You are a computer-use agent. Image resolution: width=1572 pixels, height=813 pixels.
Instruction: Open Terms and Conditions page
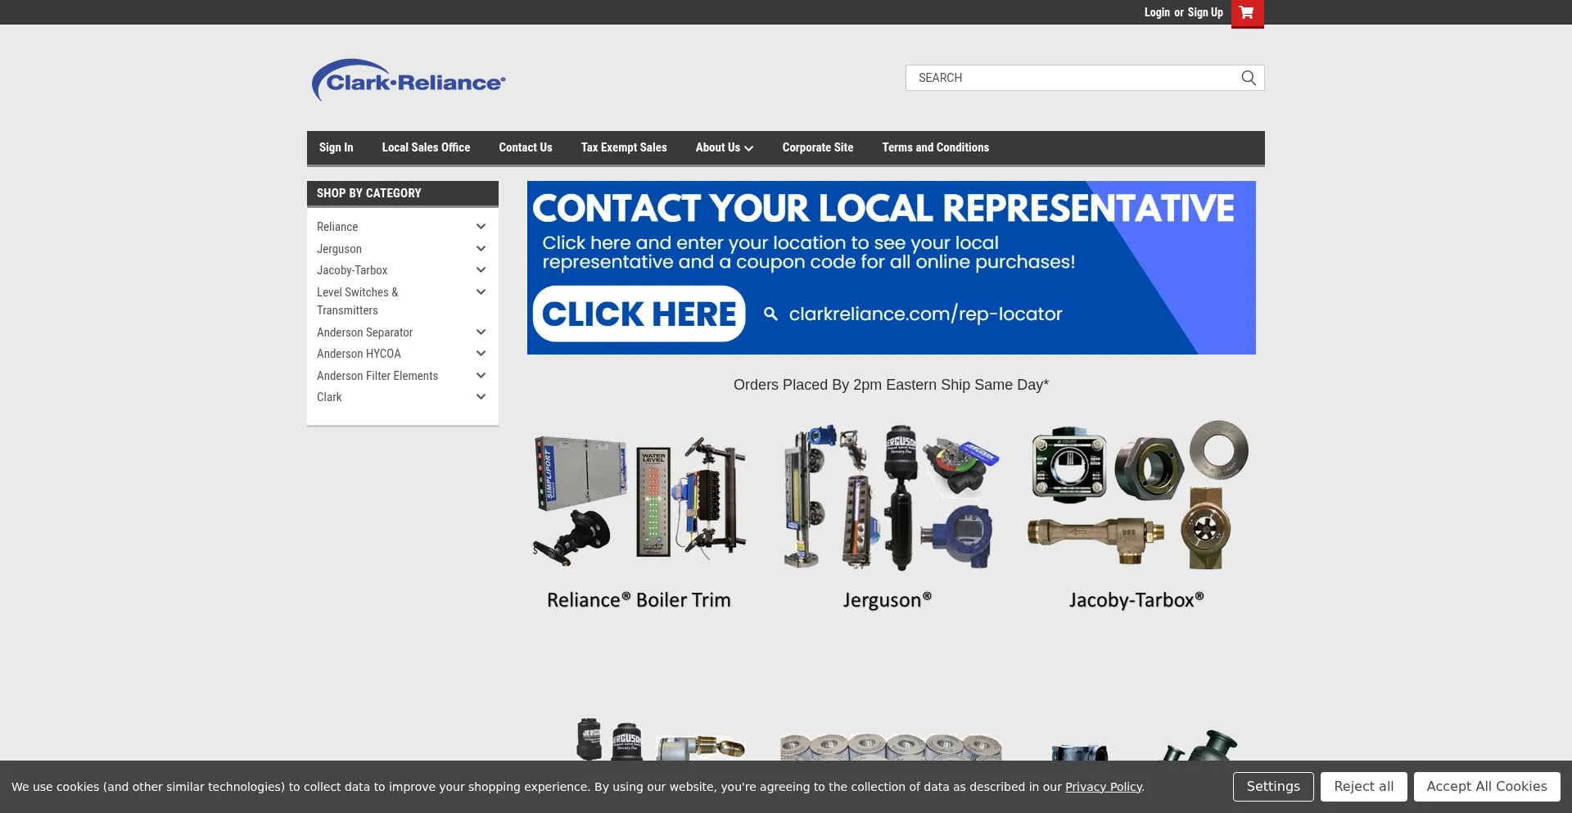pyautogui.click(x=935, y=147)
